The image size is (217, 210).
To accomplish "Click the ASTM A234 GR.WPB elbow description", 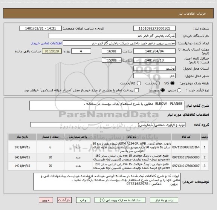I will tap(131, 147).
